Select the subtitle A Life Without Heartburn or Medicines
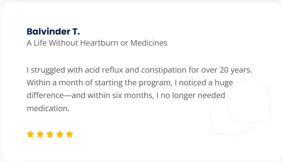This screenshot has height=162, width=282. pyautogui.click(x=97, y=43)
